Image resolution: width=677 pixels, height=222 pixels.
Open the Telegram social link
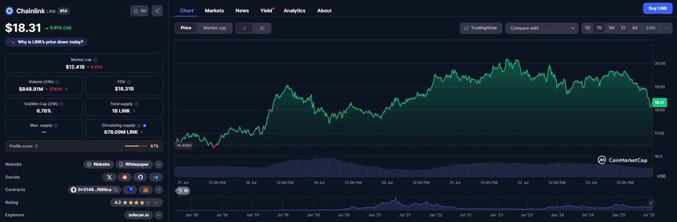(x=156, y=177)
